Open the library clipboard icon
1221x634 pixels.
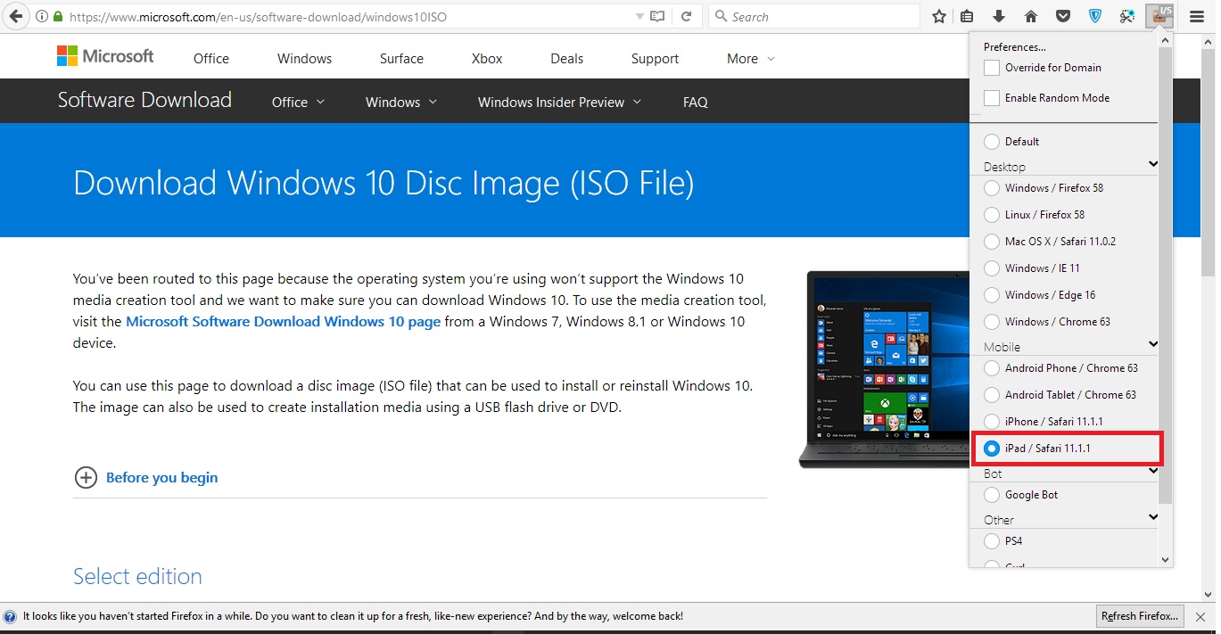967,15
